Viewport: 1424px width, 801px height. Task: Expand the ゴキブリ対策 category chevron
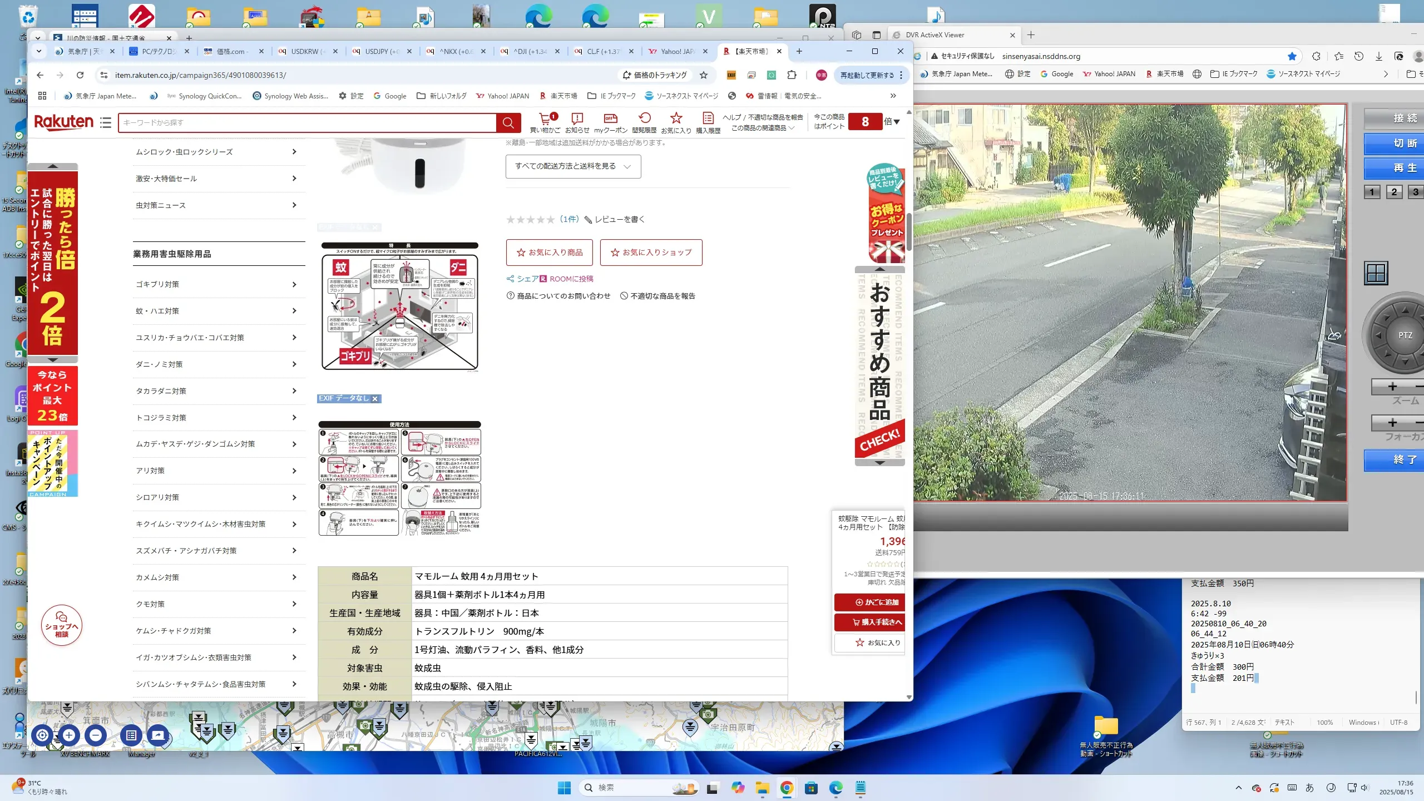294,284
